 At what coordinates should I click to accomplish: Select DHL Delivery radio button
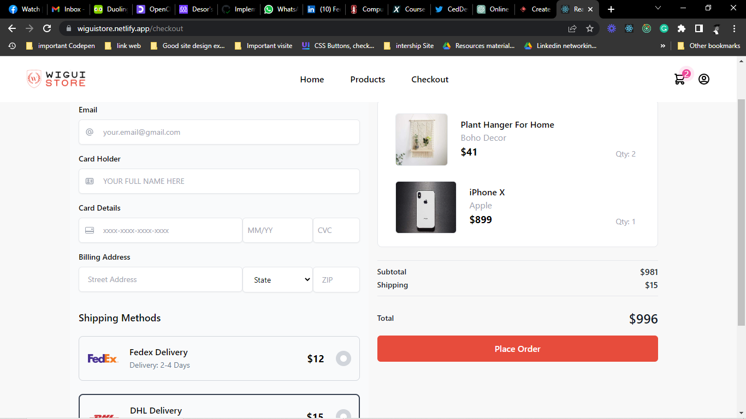coord(344,415)
